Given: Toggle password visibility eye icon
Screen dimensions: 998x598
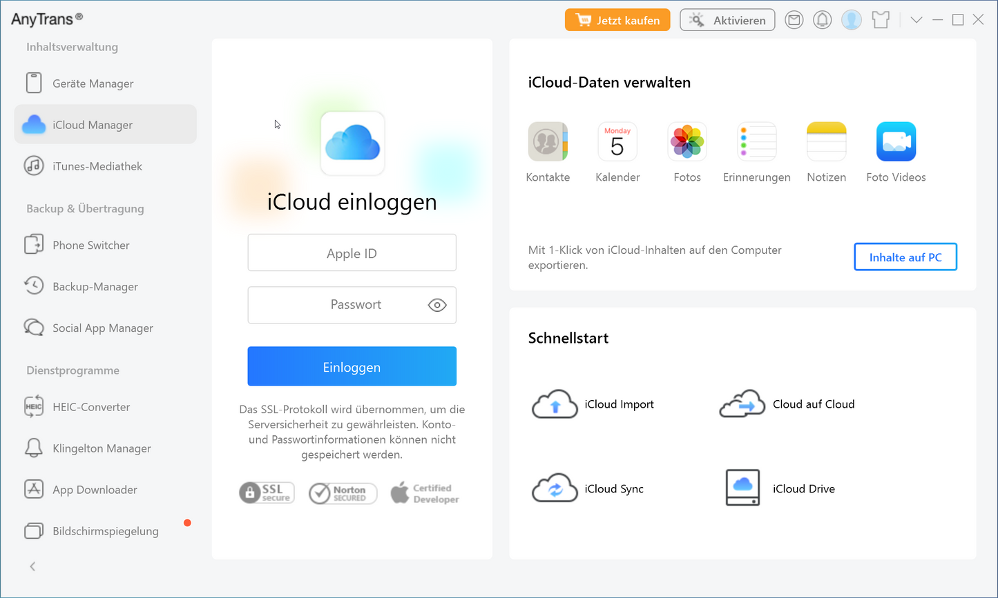Looking at the screenshot, I should pyautogui.click(x=437, y=305).
